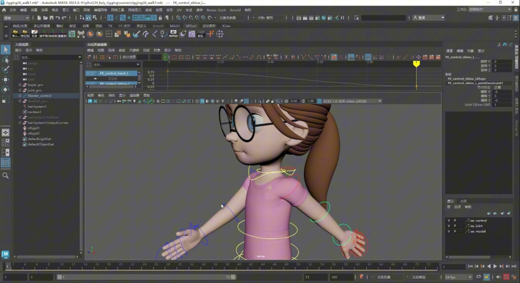Viewport: 520px width, 283px height.
Task: Click the pause Viewport 2.0 icon
Action: (x=342, y=18)
